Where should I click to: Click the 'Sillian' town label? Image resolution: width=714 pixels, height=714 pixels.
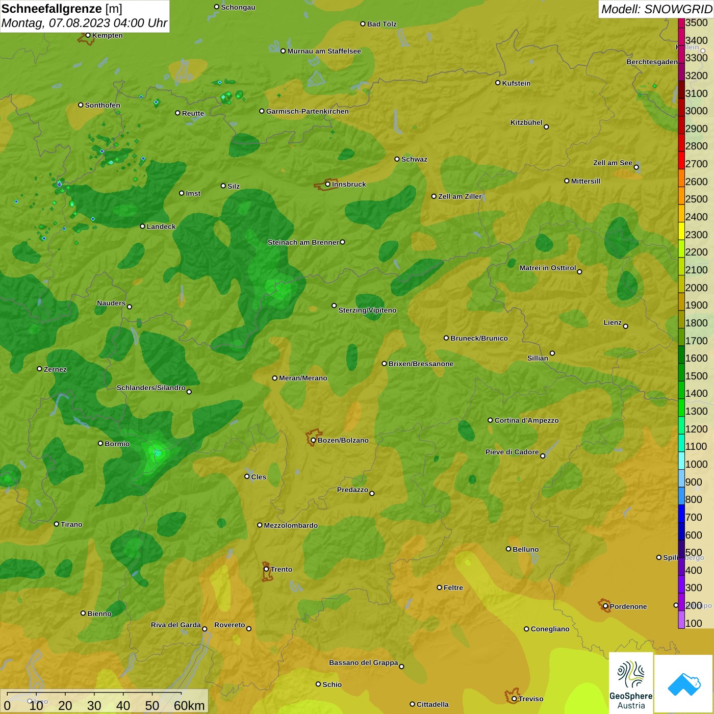coord(538,358)
